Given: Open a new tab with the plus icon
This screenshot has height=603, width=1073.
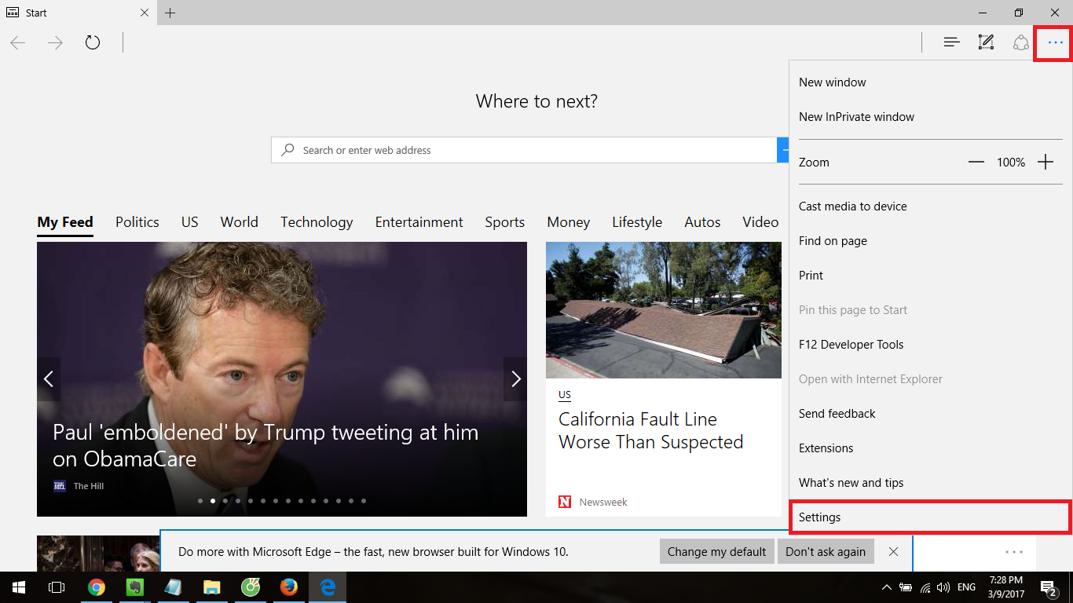Looking at the screenshot, I should click(170, 13).
